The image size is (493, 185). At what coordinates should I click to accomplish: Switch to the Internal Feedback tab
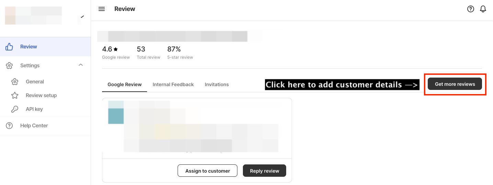click(173, 84)
